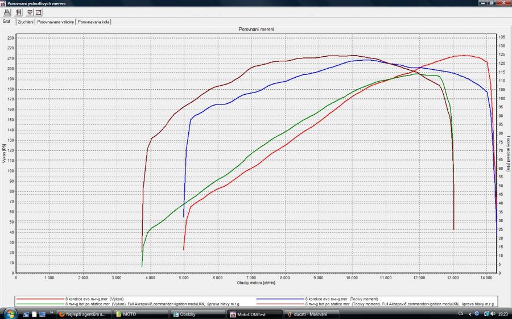Open the Porovnavana kola tab

tap(94, 22)
